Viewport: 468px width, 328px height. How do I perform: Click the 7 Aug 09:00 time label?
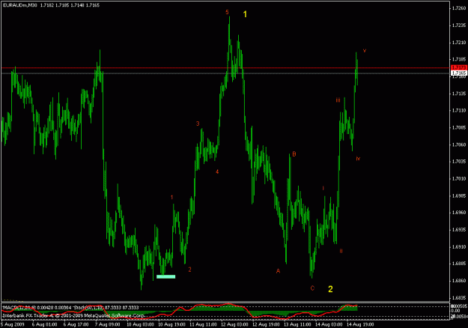tap(108, 324)
